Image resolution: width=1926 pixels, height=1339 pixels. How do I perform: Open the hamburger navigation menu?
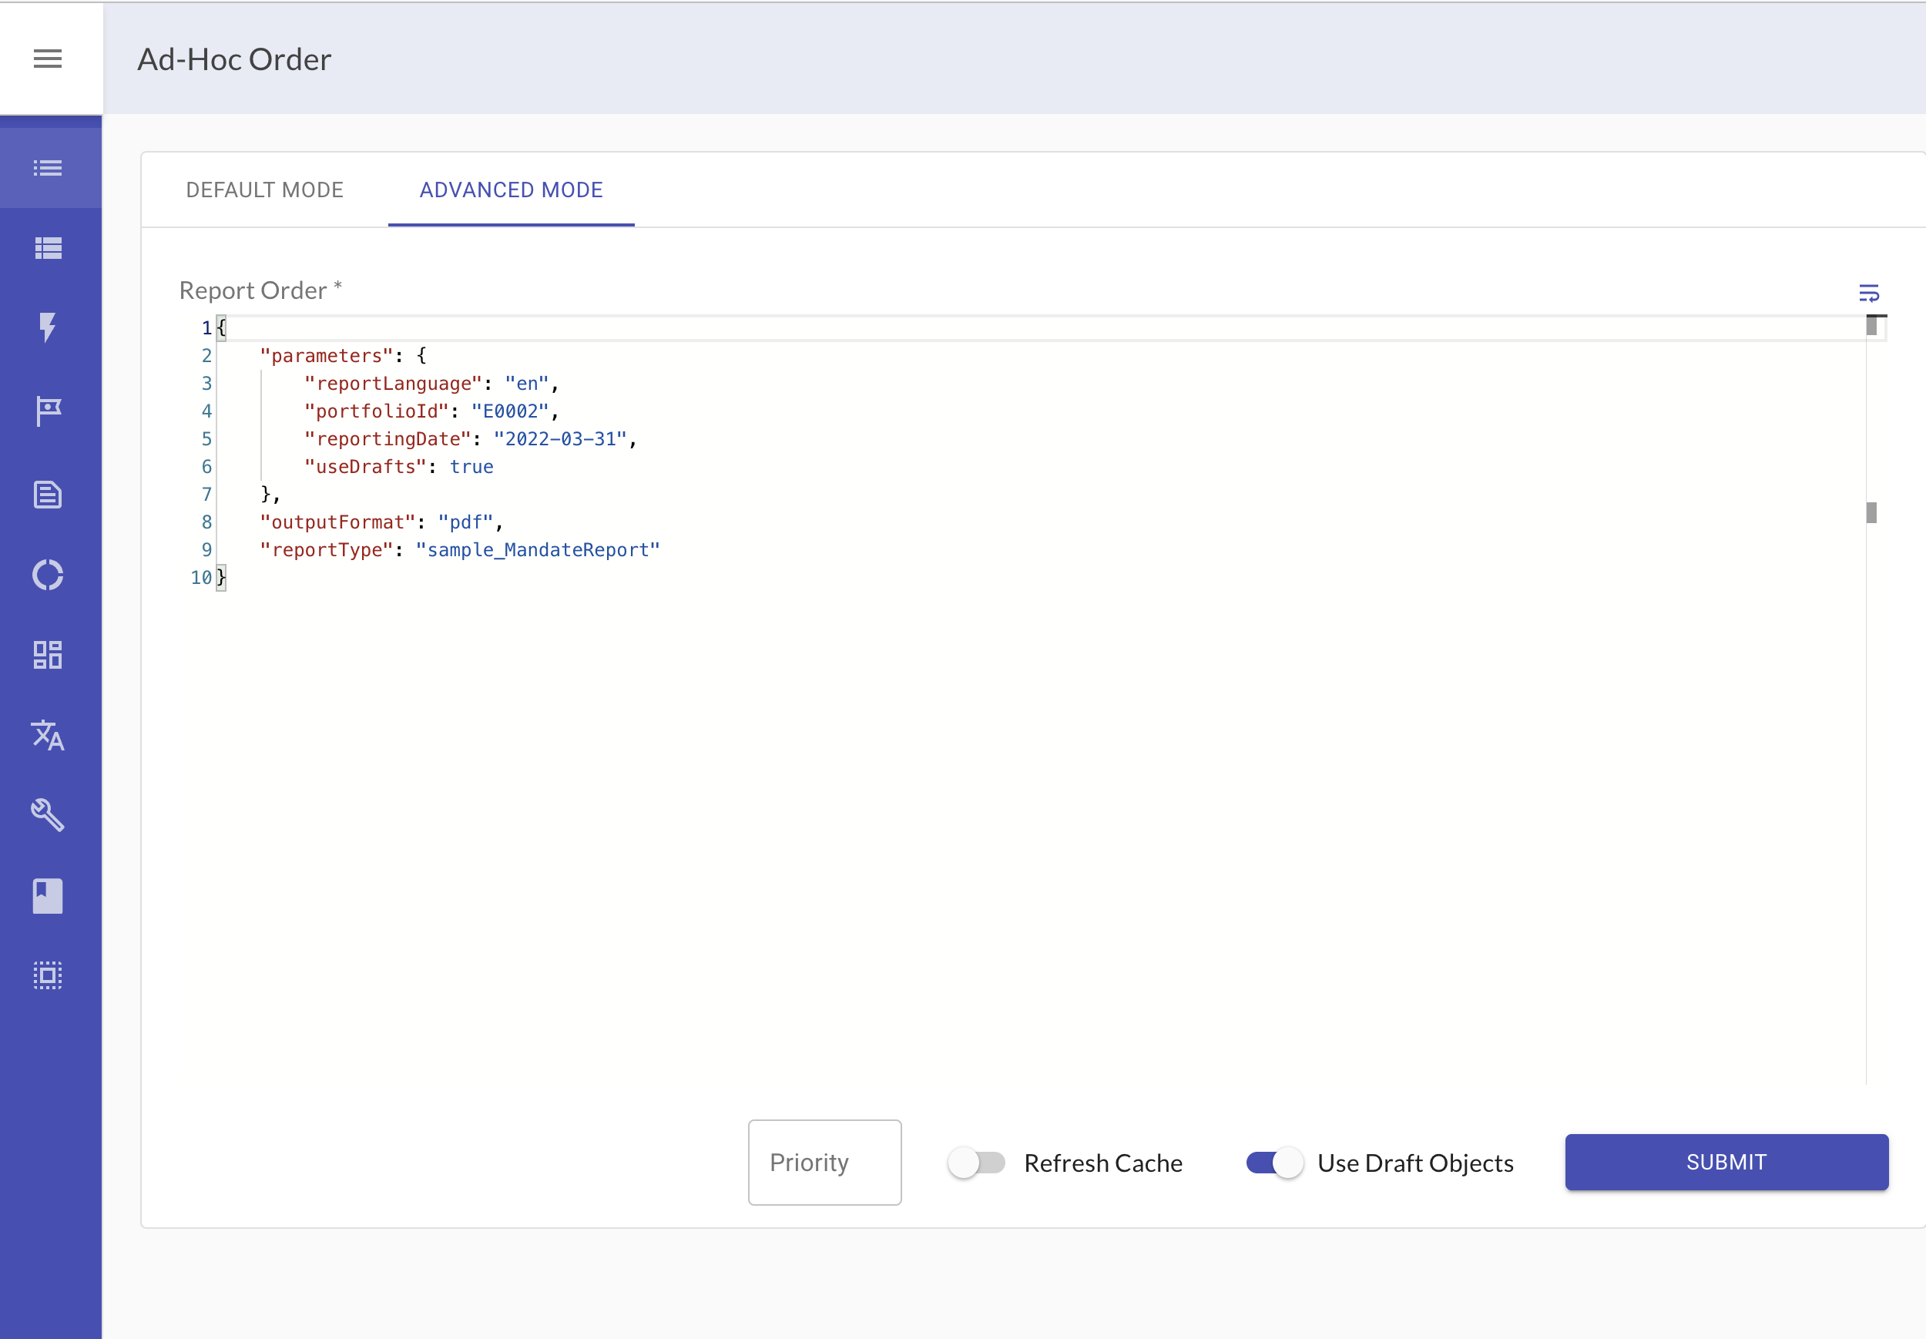(x=48, y=59)
